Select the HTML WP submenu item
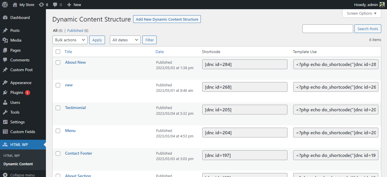 coord(11,155)
